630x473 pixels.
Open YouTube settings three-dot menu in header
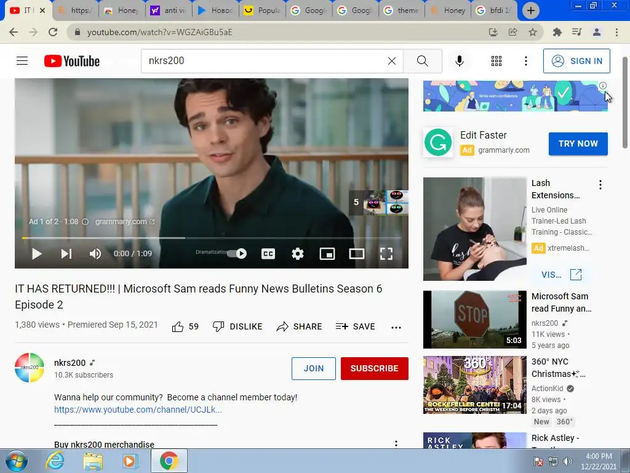[526, 61]
